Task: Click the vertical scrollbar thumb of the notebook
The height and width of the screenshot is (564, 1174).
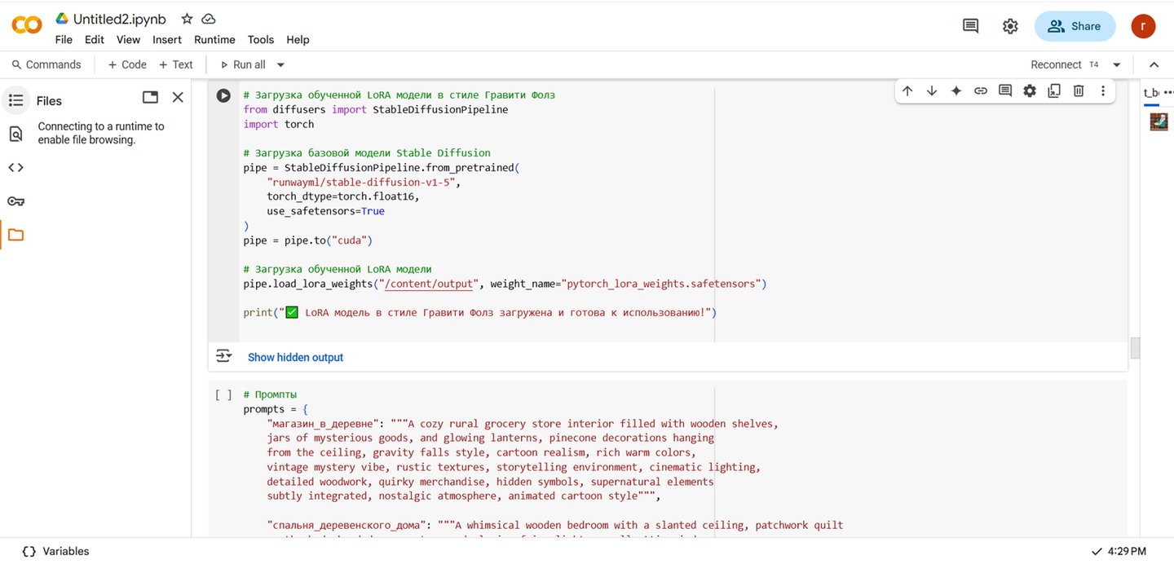Action: pyautogui.click(x=1135, y=348)
